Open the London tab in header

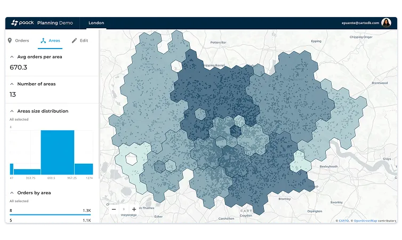[96, 23]
